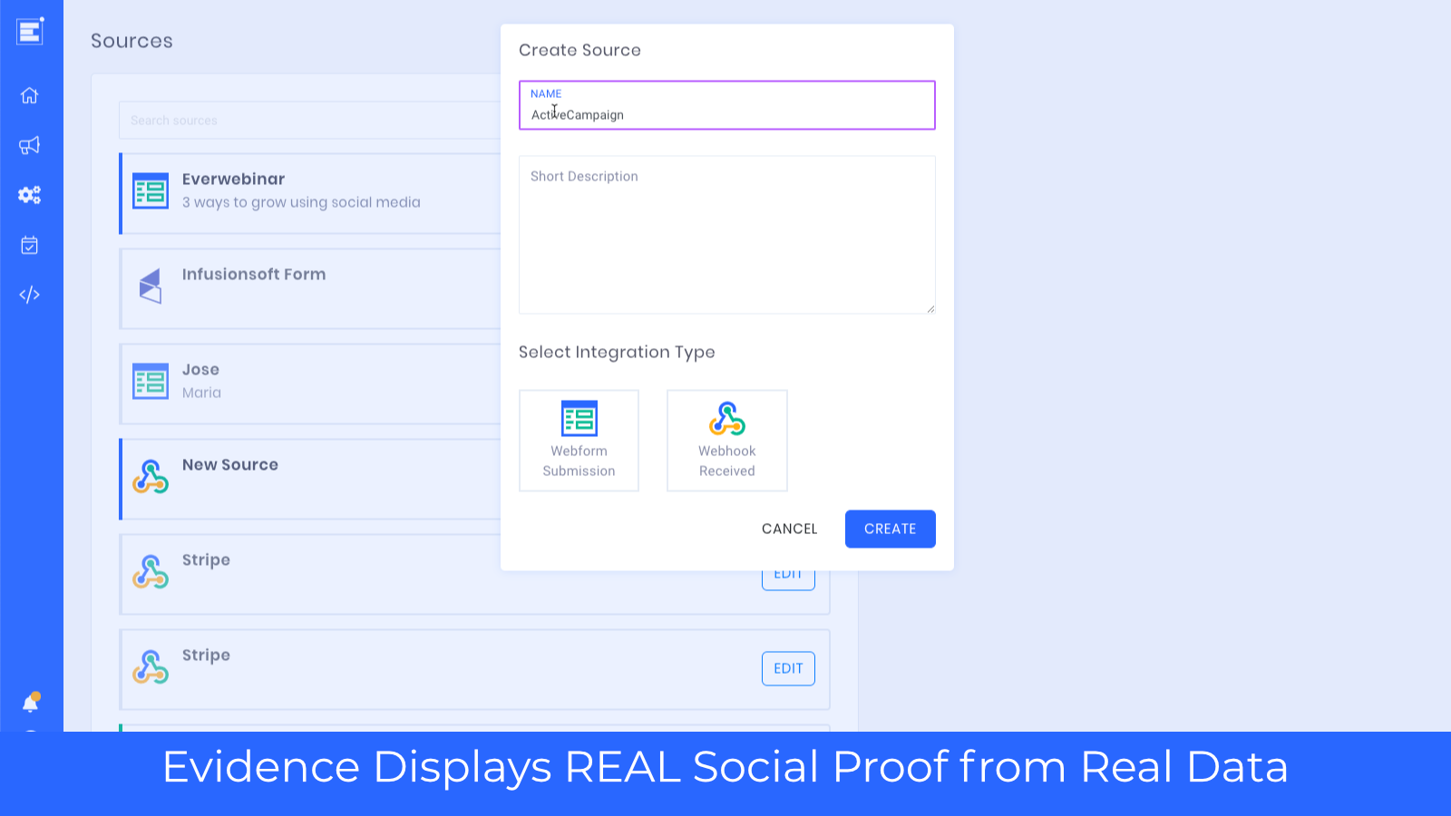Viewport: 1451px width, 816px height.
Task: Select the '3 ways to grow using social media' text
Action: (x=301, y=202)
